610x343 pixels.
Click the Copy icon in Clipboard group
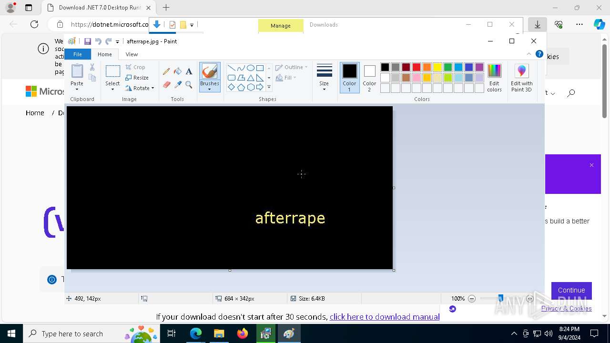[92, 78]
